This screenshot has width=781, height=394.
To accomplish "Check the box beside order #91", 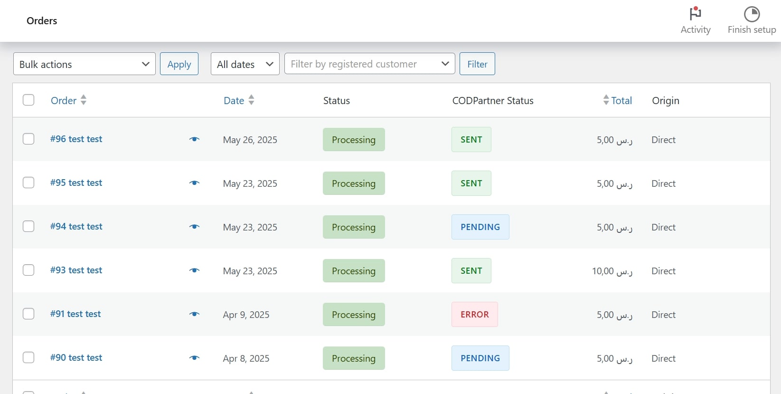I will click(28, 314).
